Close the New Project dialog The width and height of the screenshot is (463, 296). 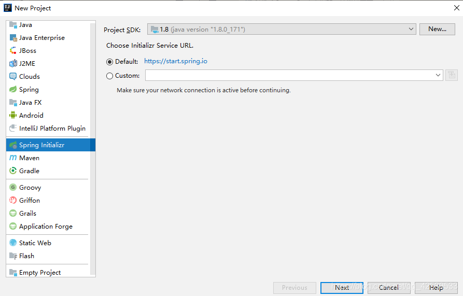pos(456,8)
